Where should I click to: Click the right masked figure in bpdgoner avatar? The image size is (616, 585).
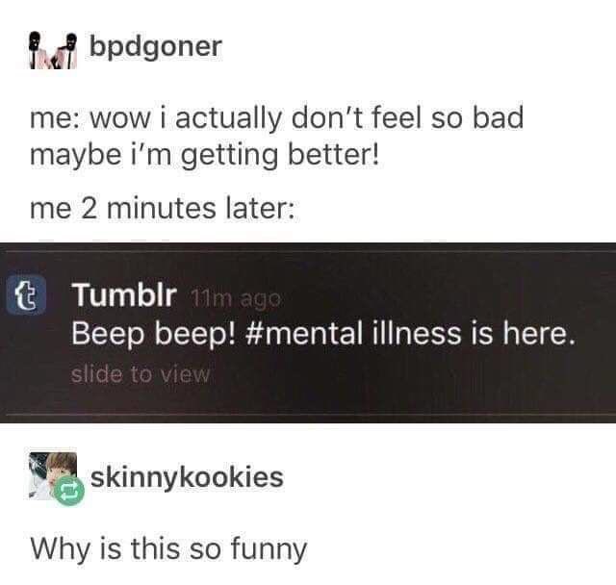click(x=67, y=50)
